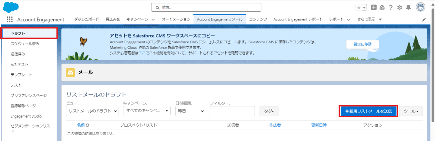435x141 pixels.
Task: Select セグメンテーションリスト in the sidebar
Action: tap(30, 129)
